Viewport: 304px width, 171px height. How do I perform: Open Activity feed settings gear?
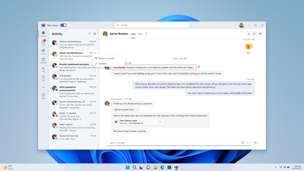point(95,34)
